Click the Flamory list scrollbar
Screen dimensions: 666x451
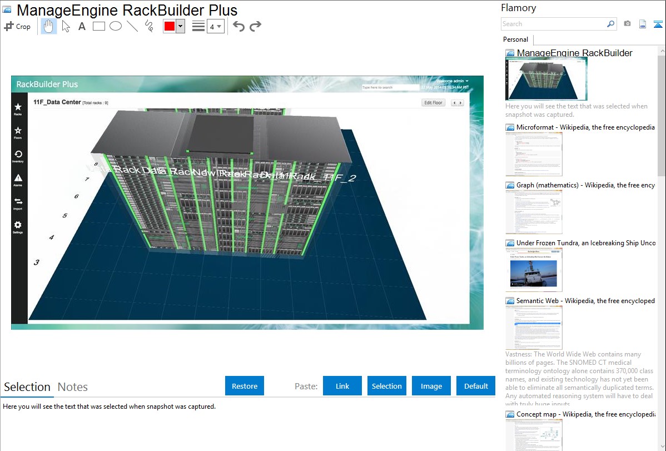click(662, 115)
